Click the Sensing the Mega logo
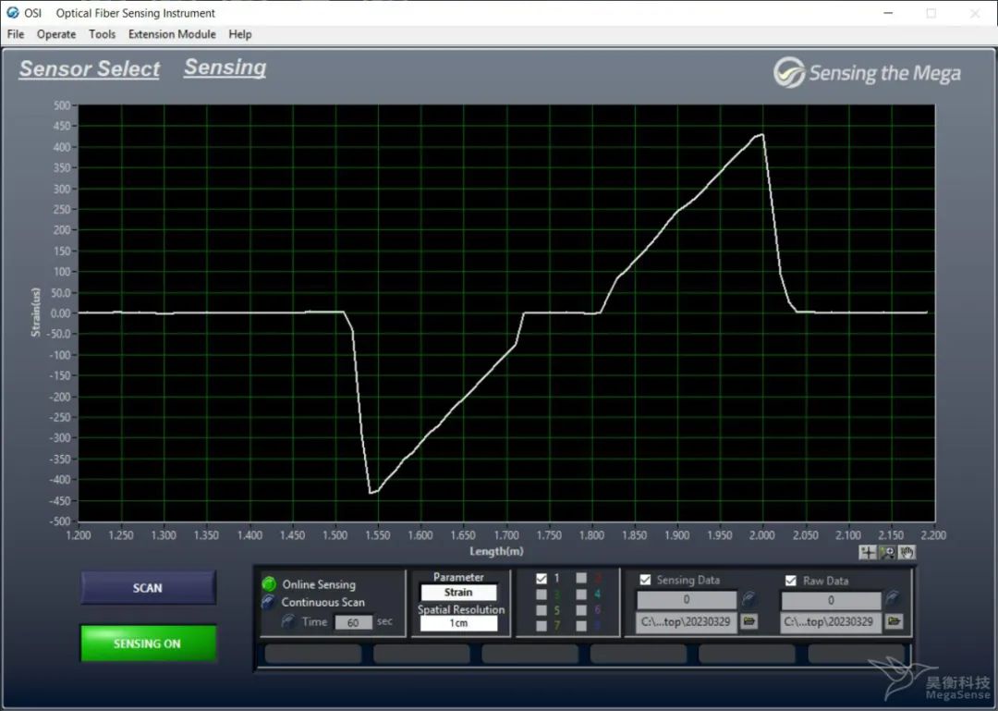The height and width of the screenshot is (711, 998). (x=867, y=73)
